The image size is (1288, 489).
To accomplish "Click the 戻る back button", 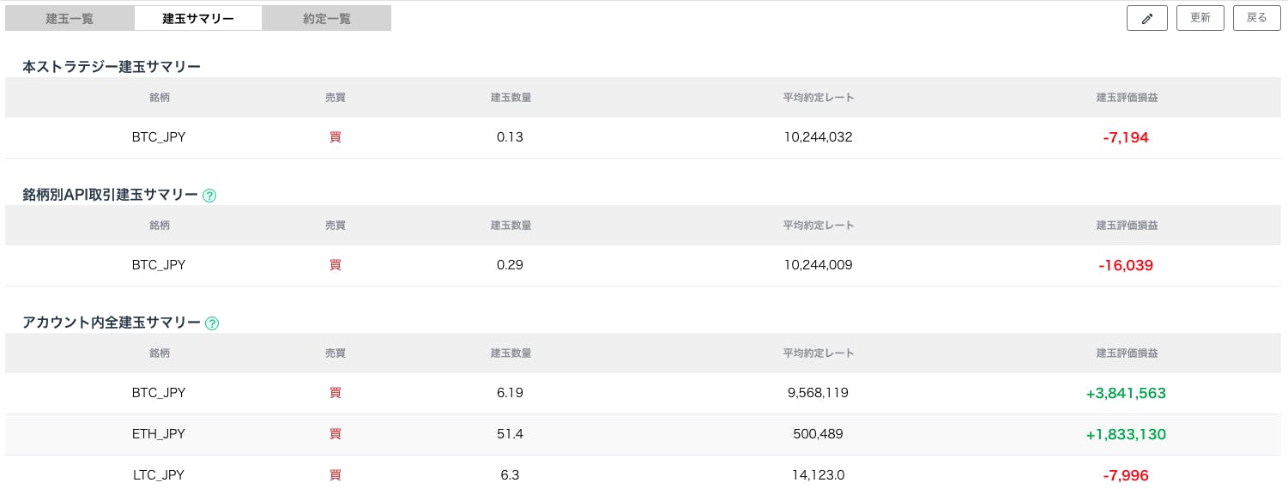I will pyautogui.click(x=1257, y=18).
